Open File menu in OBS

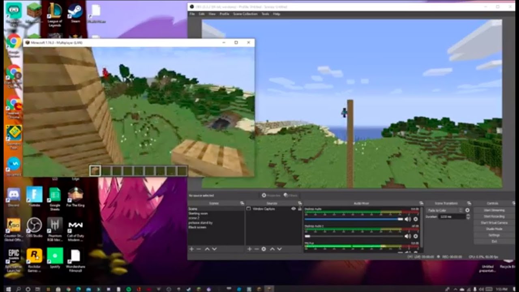(193, 14)
